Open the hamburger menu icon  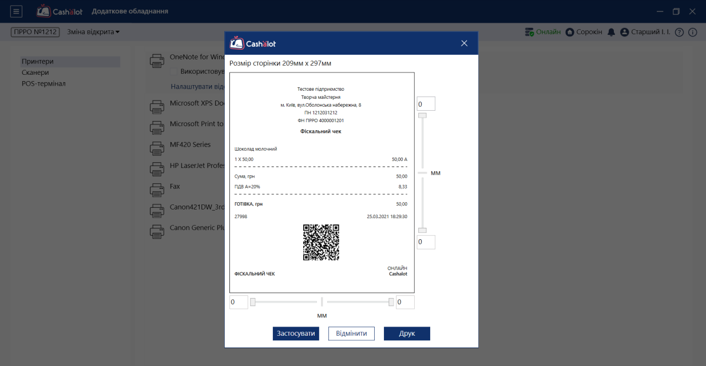coord(16,11)
